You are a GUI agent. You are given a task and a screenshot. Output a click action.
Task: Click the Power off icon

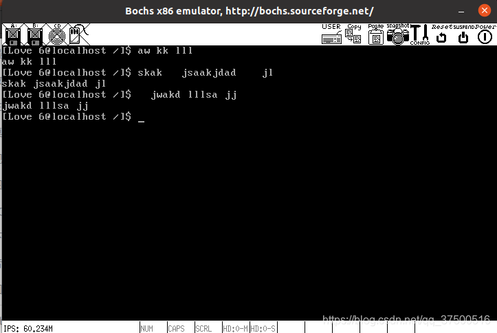485,34
